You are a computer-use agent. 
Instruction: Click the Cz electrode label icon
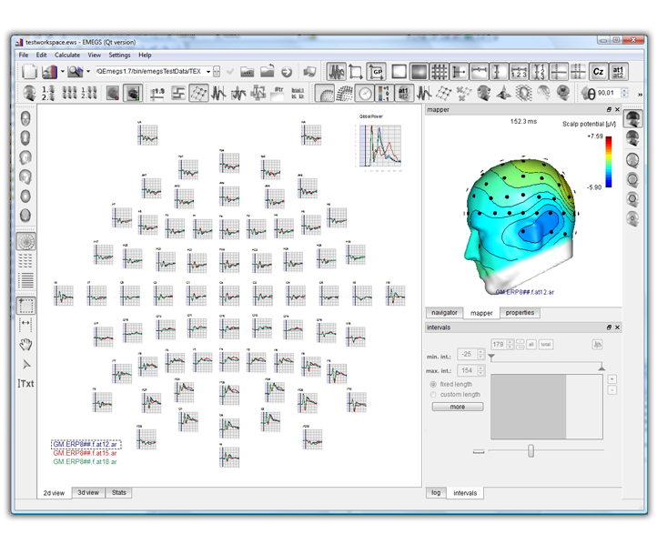tap(598, 71)
